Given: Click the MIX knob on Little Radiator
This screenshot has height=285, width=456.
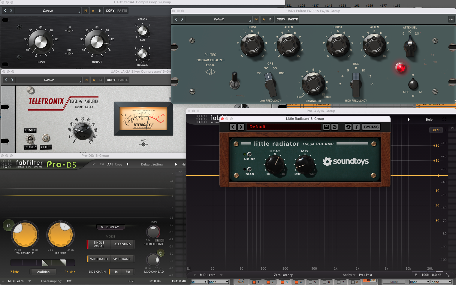Looking at the screenshot, I should pos(305,165).
